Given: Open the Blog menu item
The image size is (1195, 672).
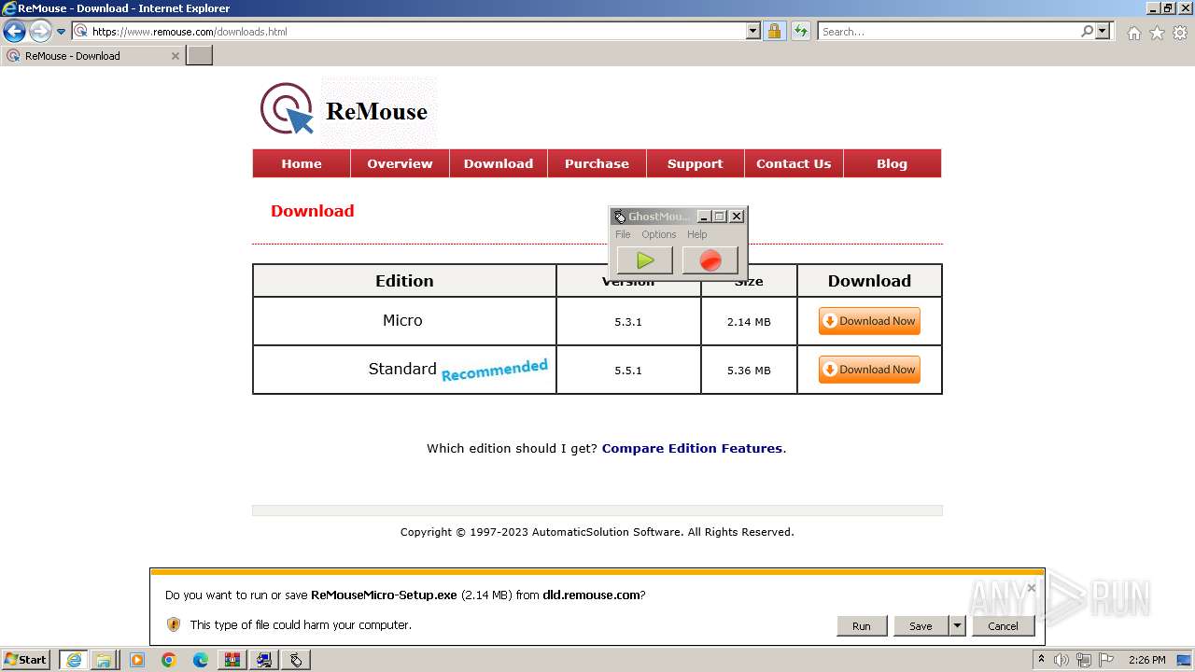Looking at the screenshot, I should click(892, 163).
